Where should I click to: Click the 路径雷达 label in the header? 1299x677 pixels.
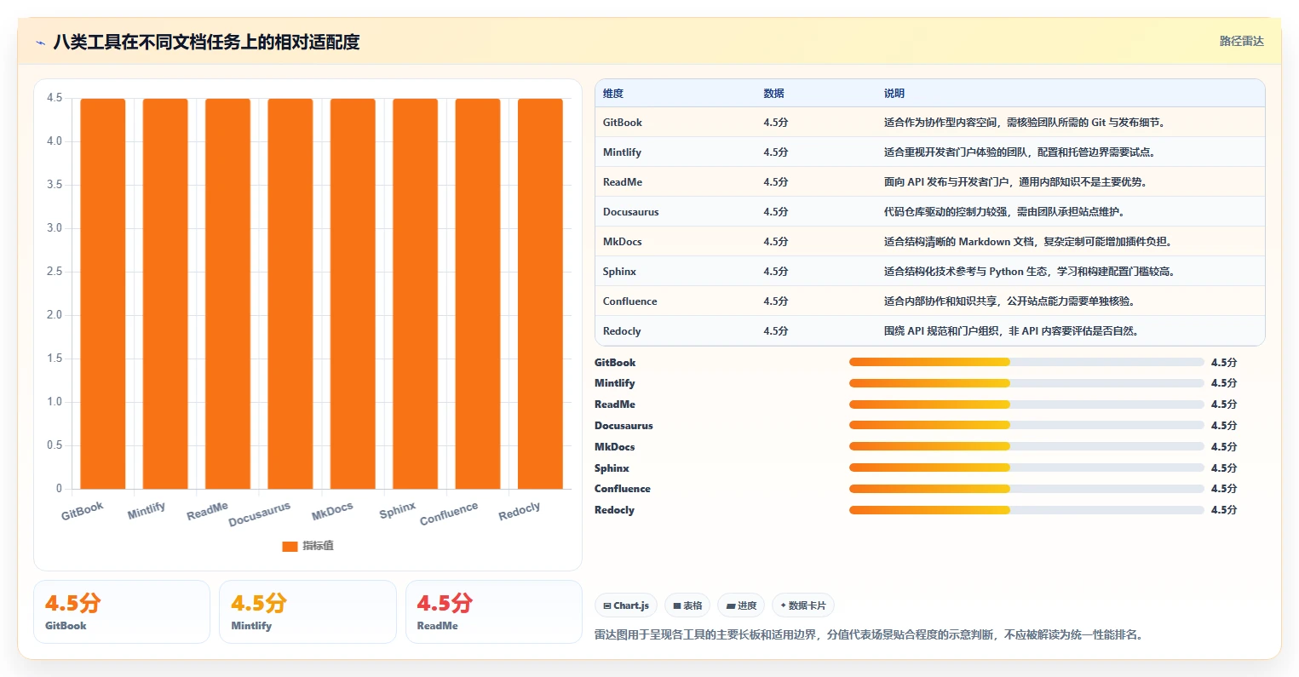(x=1242, y=41)
